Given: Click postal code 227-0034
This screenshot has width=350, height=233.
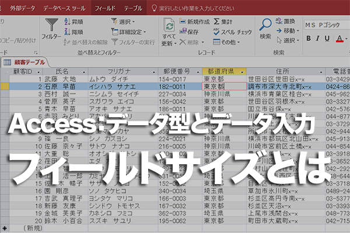Looking at the screenshot, I should [172, 94].
